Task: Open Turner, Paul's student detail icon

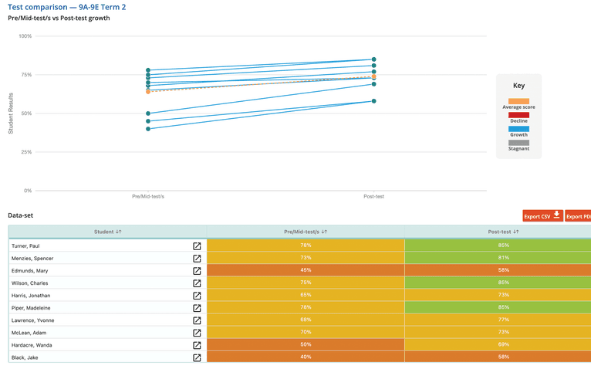Action: point(197,246)
